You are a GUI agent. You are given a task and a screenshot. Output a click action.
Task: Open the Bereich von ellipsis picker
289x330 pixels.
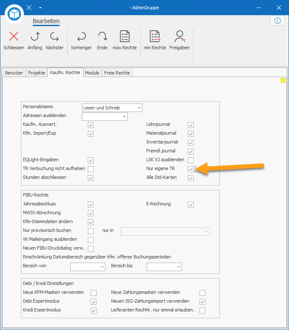point(102,267)
